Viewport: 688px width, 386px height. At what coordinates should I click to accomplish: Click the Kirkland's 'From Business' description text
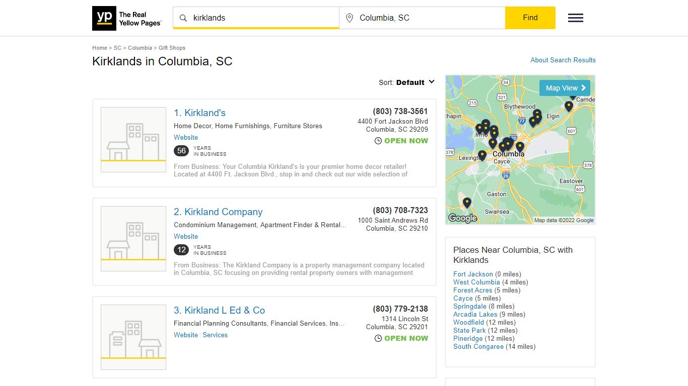click(291, 170)
